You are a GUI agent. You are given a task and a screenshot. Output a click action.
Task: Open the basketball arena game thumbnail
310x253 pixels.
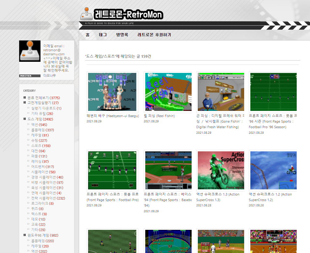(x=273, y=241)
